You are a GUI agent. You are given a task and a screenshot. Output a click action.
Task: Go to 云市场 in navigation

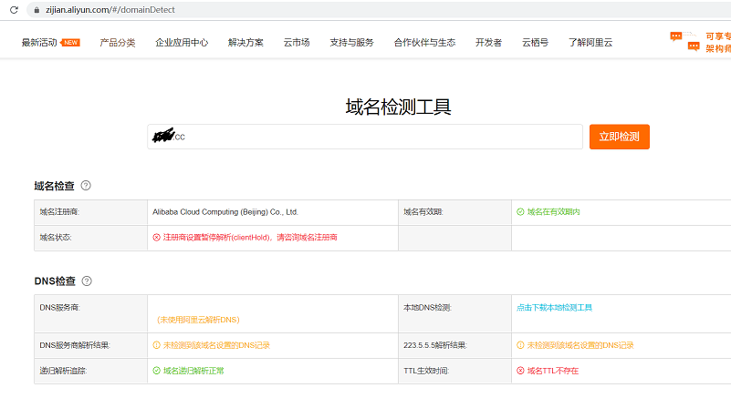(x=297, y=43)
